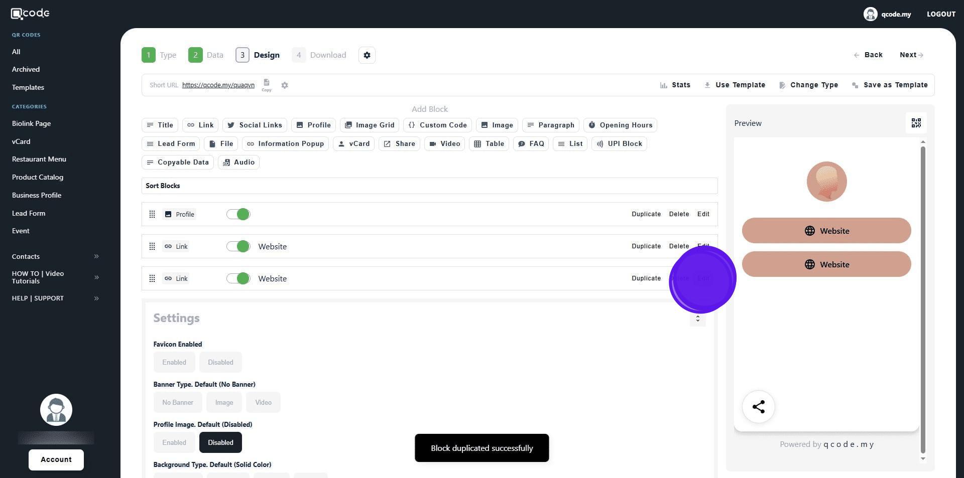964x478 pixels.
Task: Expand the Contacts sidebar section
Action: point(96,257)
